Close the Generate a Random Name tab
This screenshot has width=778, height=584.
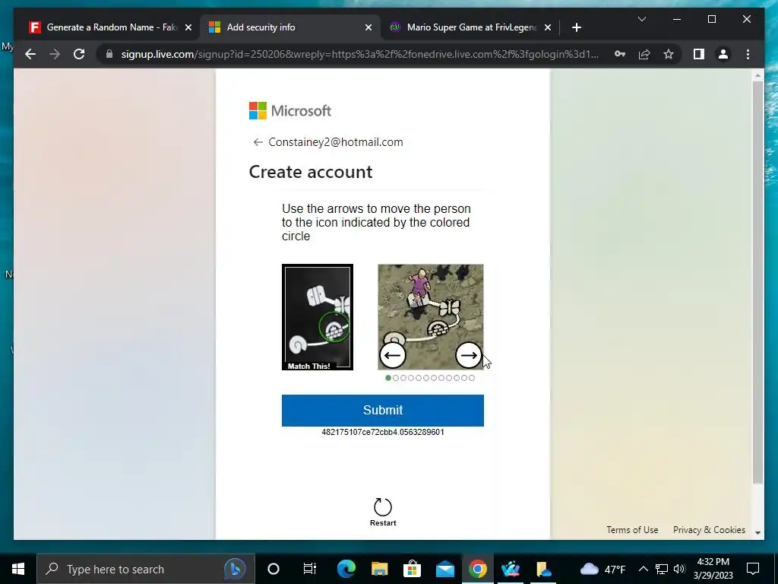pyautogui.click(x=188, y=27)
